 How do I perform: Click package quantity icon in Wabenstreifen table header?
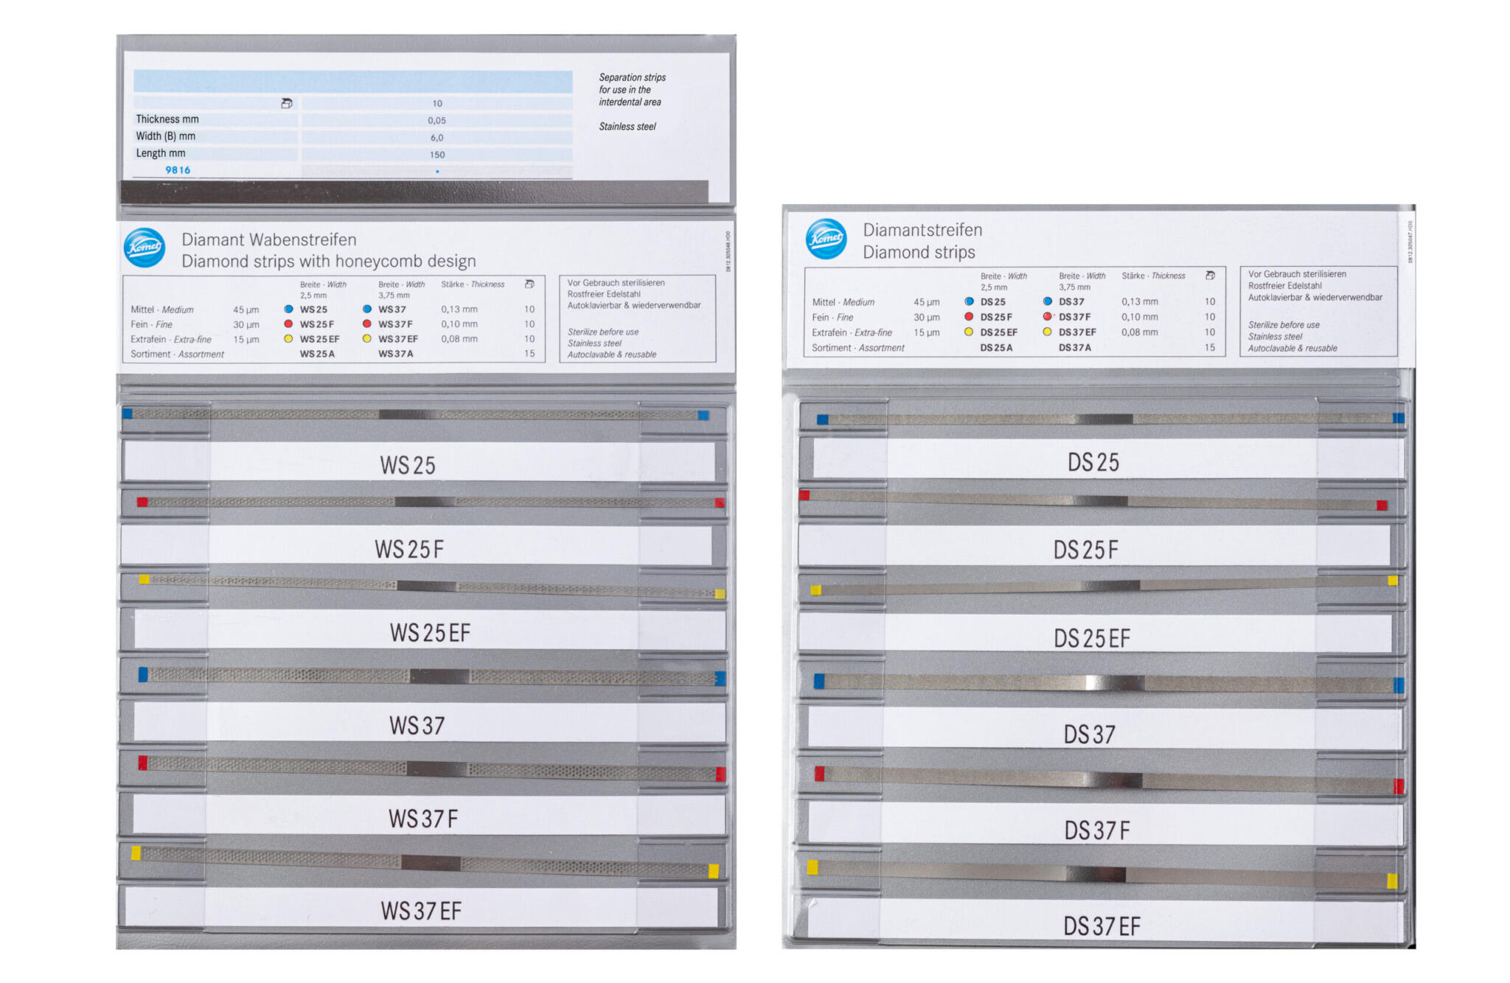[529, 284]
